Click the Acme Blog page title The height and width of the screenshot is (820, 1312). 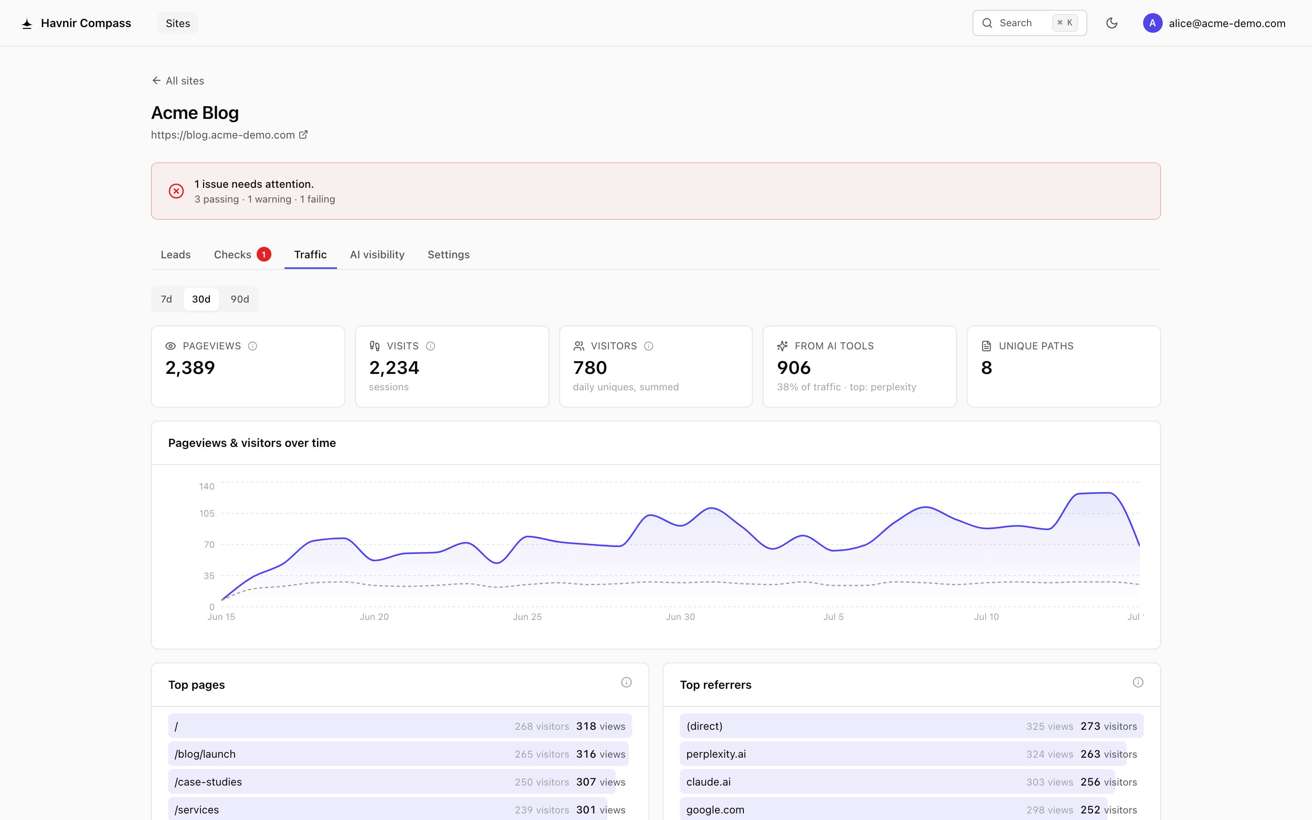tap(195, 113)
